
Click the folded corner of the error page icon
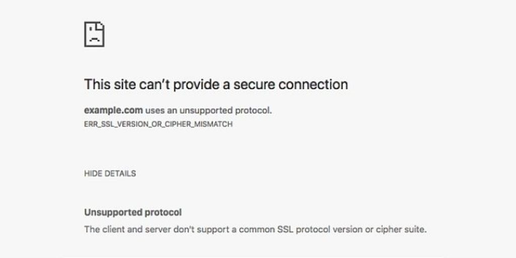[101, 26]
